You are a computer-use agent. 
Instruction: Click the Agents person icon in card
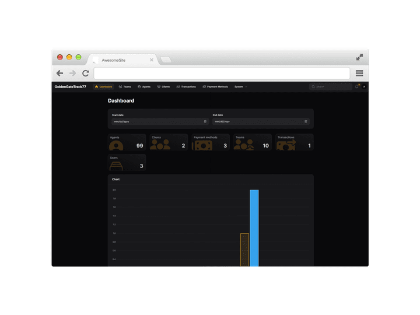tap(116, 145)
